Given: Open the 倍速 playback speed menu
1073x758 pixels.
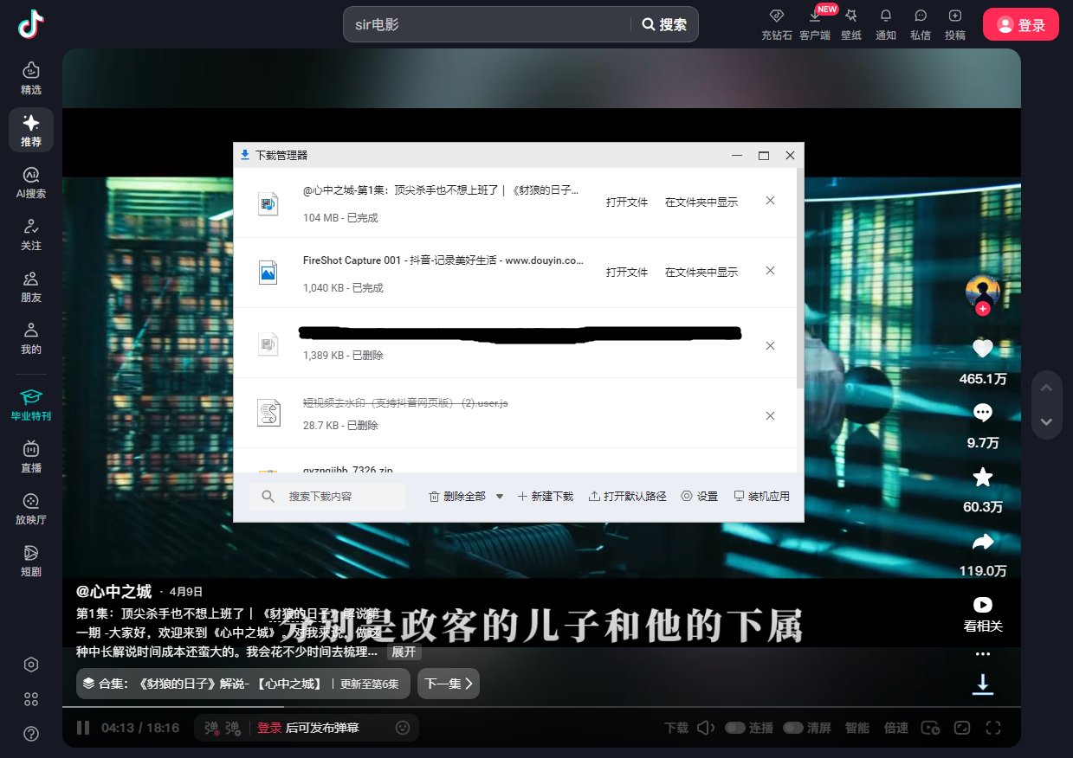Looking at the screenshot, I should click(895, 728).
